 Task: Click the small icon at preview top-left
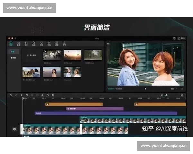[108, 44]
